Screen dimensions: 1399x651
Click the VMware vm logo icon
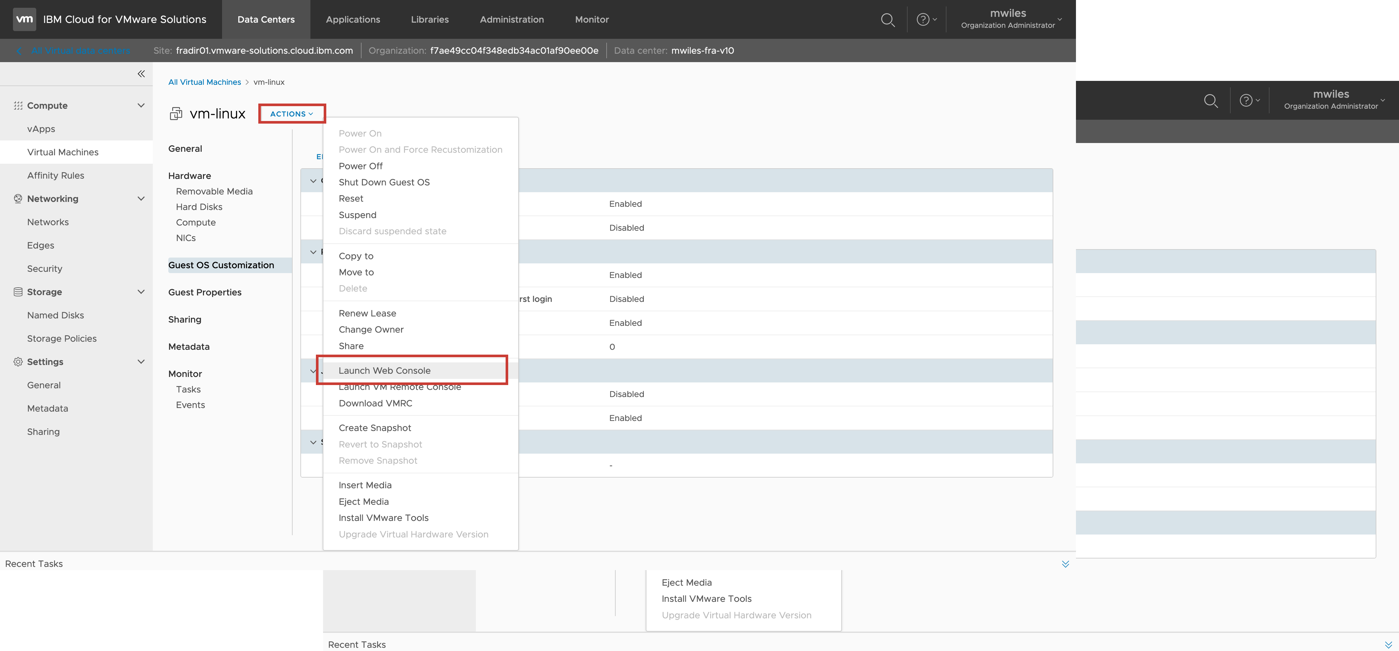(24, 19)
